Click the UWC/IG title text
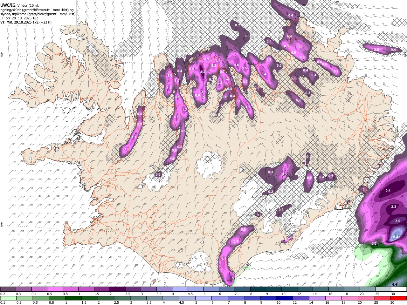This screenshot has width=407, height=305. tap(8, 5)
